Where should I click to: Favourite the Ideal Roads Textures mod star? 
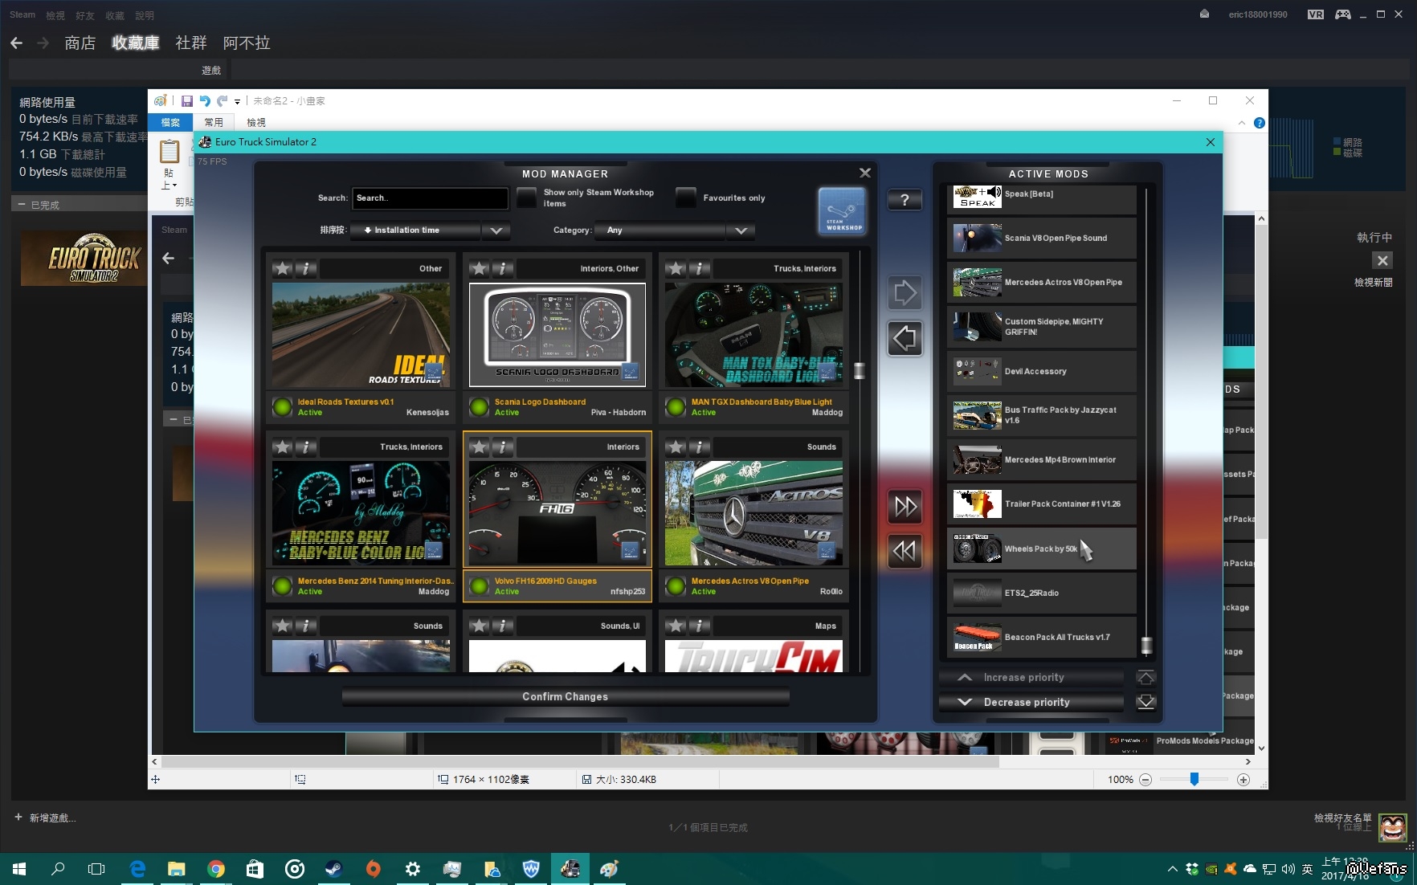[283, 268]
